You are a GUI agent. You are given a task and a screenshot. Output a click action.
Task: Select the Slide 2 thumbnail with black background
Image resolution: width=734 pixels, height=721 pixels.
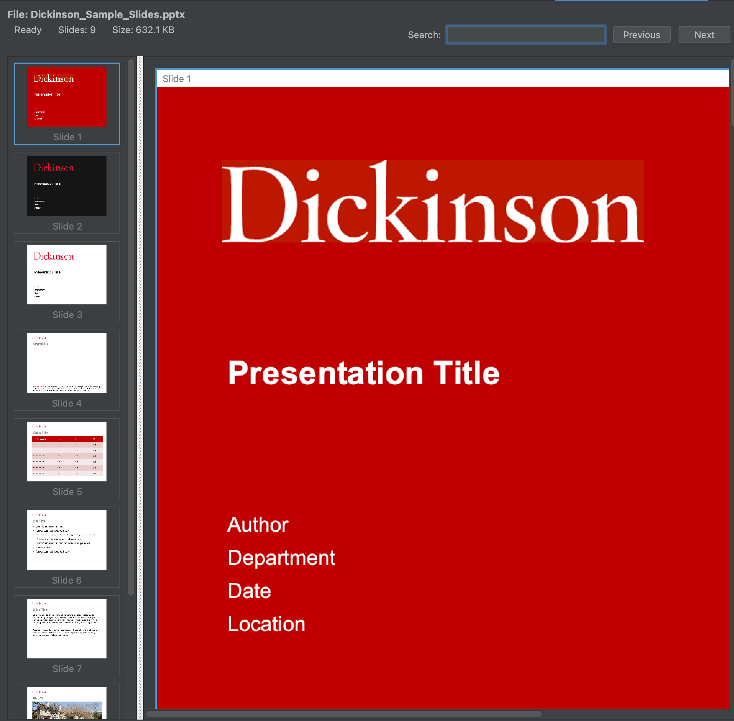click(x=67, y=186)
